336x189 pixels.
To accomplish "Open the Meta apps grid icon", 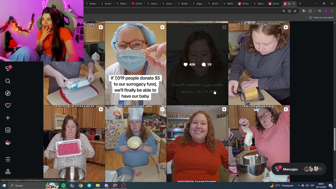I will point(8,172).
